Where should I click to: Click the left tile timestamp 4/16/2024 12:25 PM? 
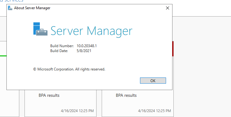point(77,111)
